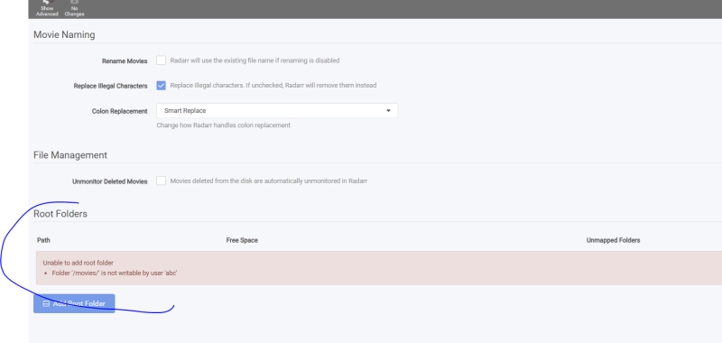
Task: Select the Free Space column header
Action: (242, 240)
